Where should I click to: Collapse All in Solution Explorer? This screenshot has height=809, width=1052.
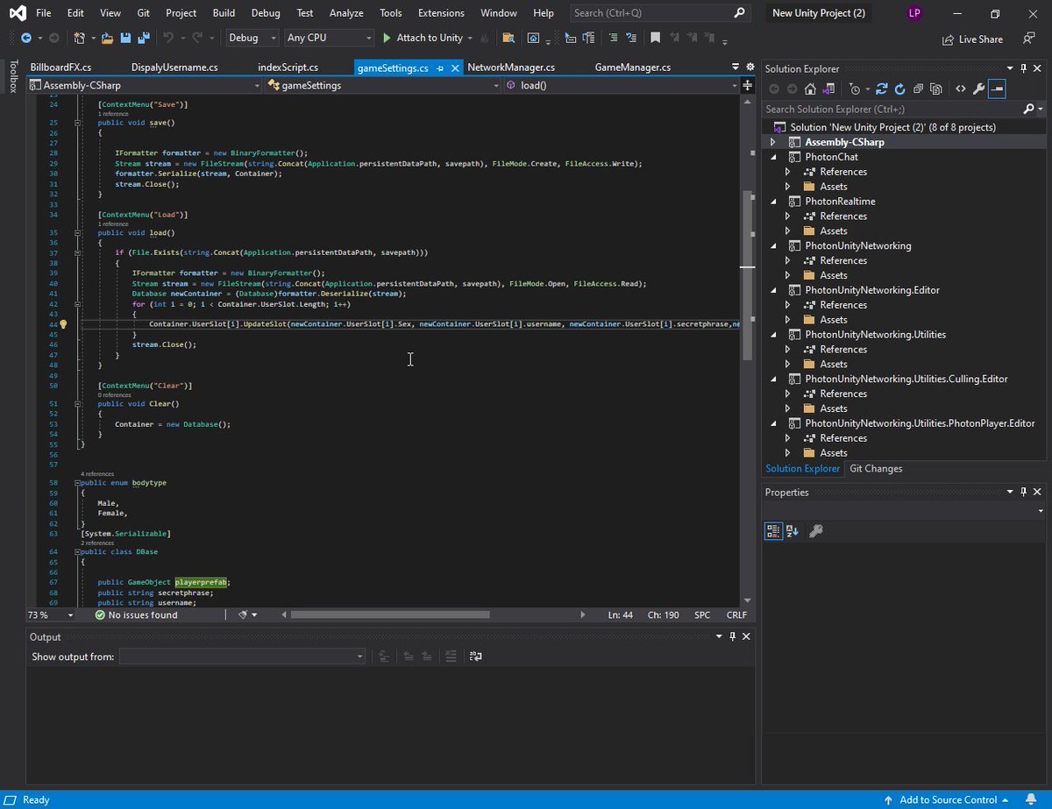[x=918, y=89]
